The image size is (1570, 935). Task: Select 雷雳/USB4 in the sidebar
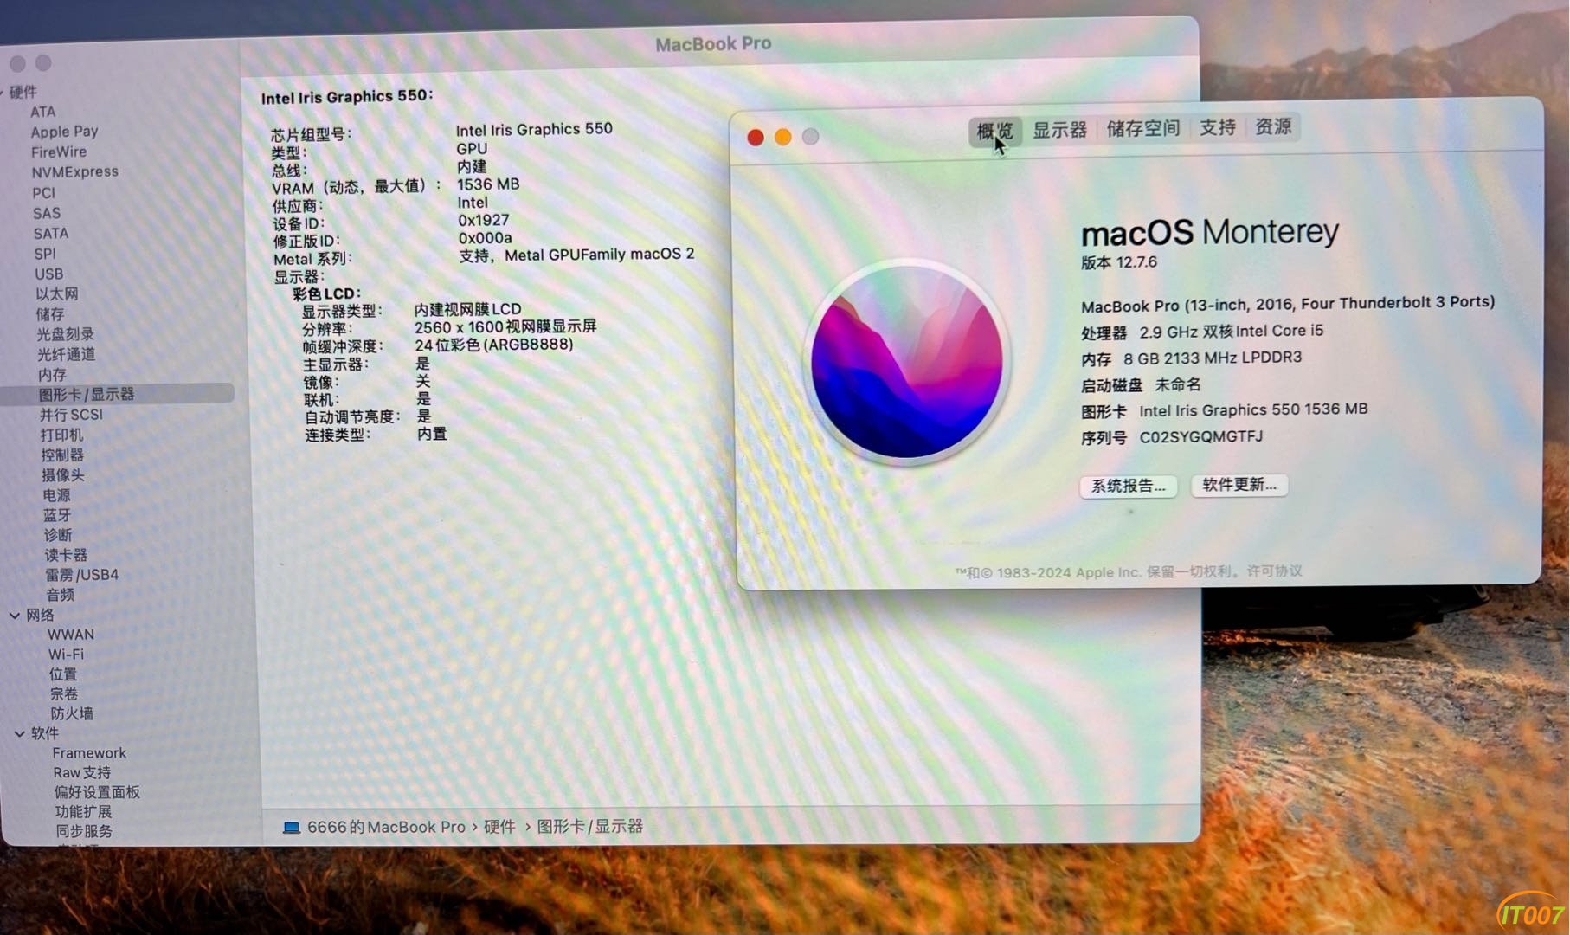[x=81, y=575]
